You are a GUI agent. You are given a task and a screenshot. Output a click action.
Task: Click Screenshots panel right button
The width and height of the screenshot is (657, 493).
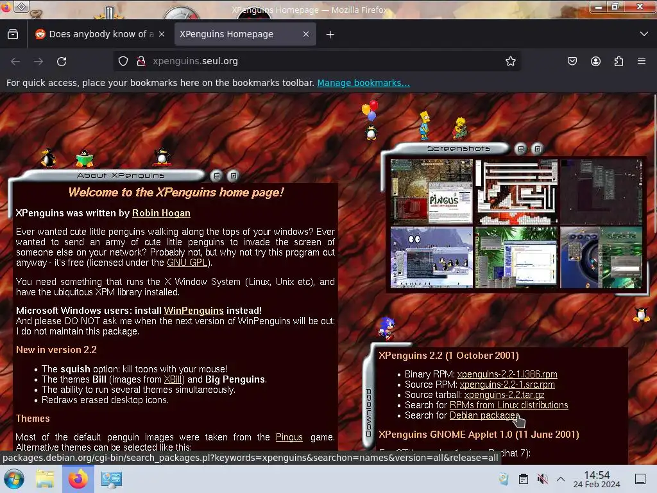coord(538,148)
